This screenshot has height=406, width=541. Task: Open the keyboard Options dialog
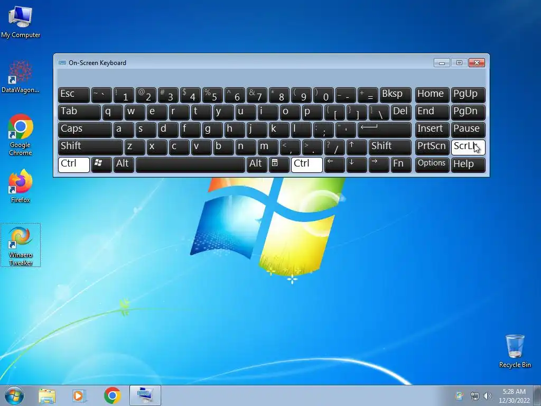click(432, 164)
